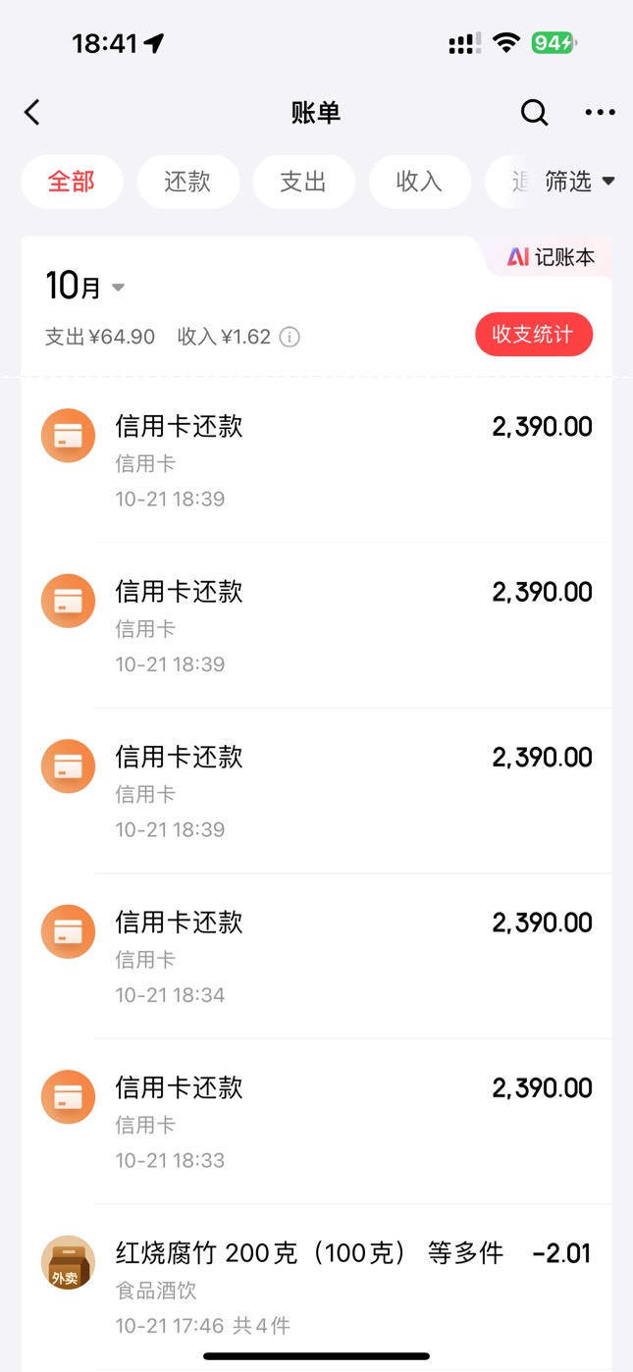Tap the 18:34 repayment card icon
The height and width of the screenshot is (1372, 633).
68,931
